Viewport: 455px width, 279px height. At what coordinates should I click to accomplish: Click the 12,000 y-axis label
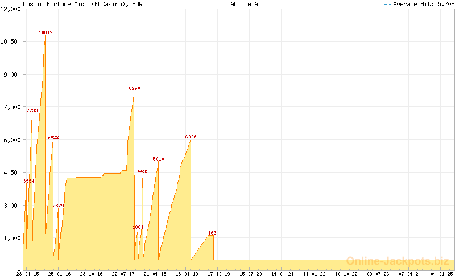coord(11,9)
